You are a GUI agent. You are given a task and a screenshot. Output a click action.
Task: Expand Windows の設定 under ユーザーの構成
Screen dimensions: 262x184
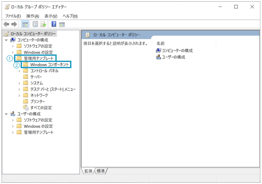point(13,126)
